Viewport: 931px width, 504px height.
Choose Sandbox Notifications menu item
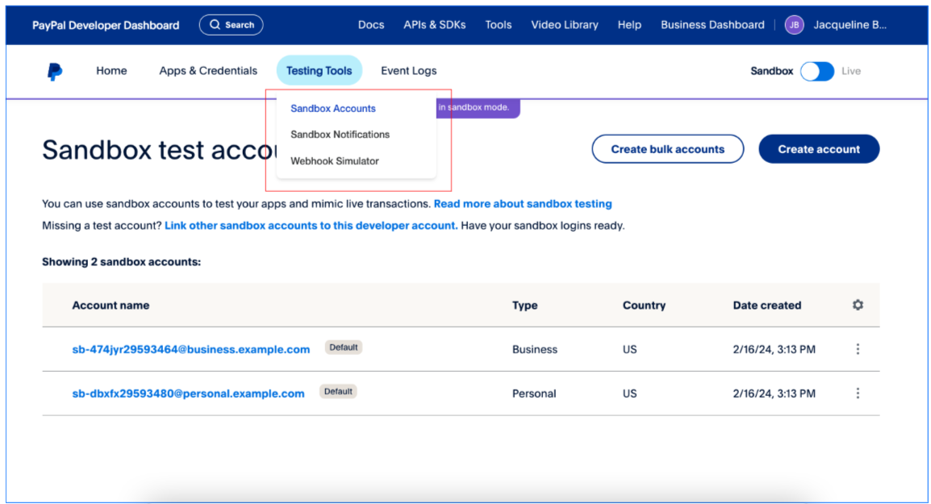340,135
